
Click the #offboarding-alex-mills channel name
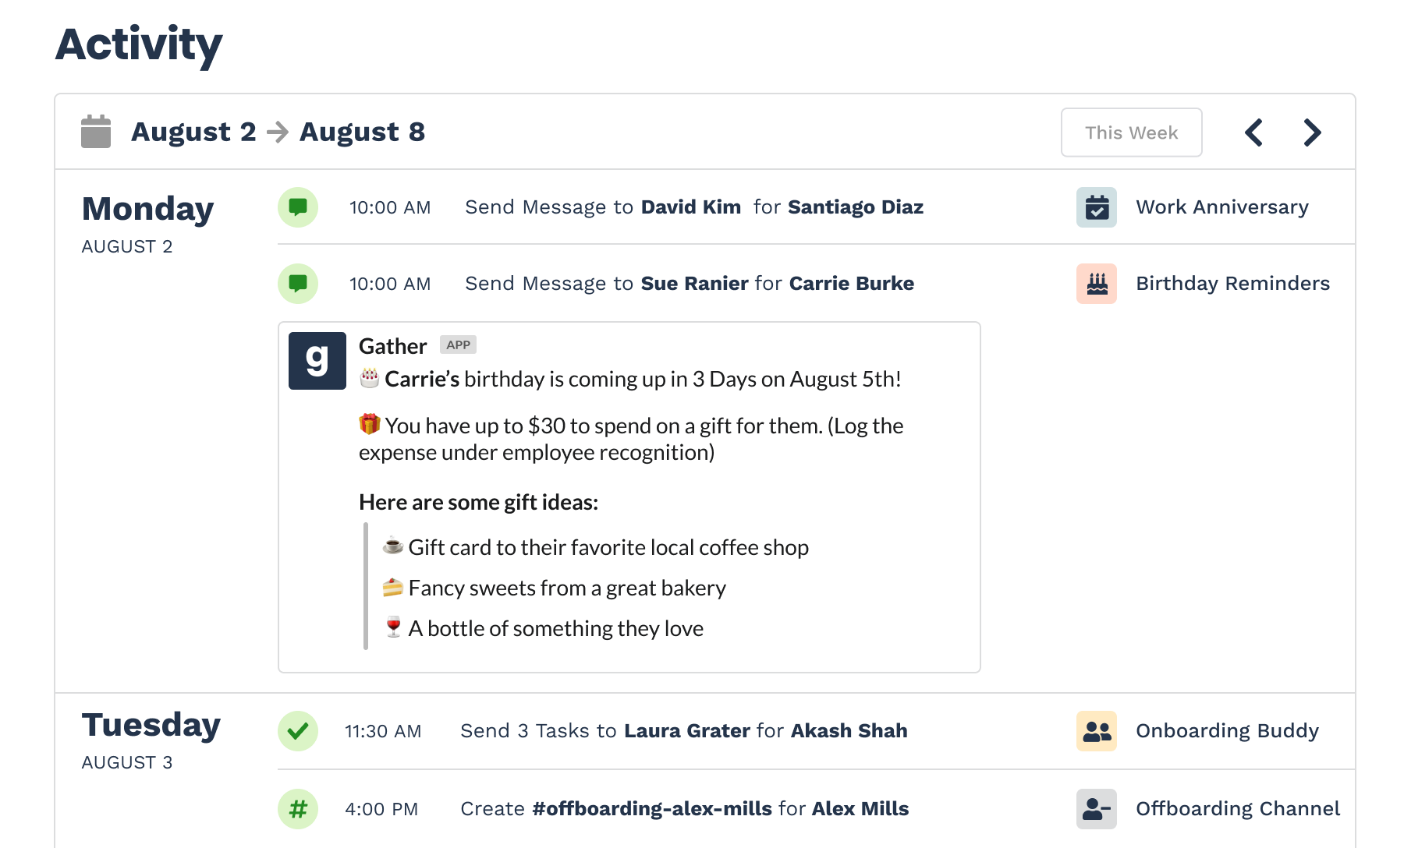pos(652,809)
